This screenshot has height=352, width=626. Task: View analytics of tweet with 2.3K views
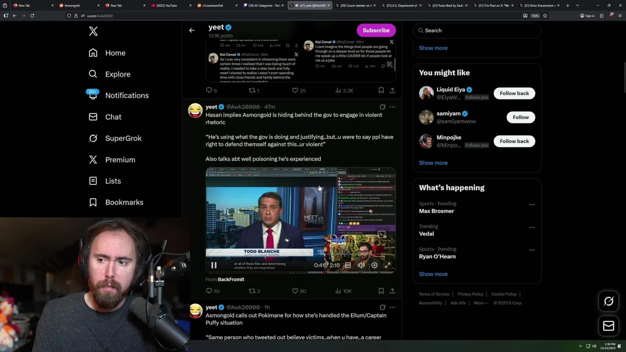(344, 90)
